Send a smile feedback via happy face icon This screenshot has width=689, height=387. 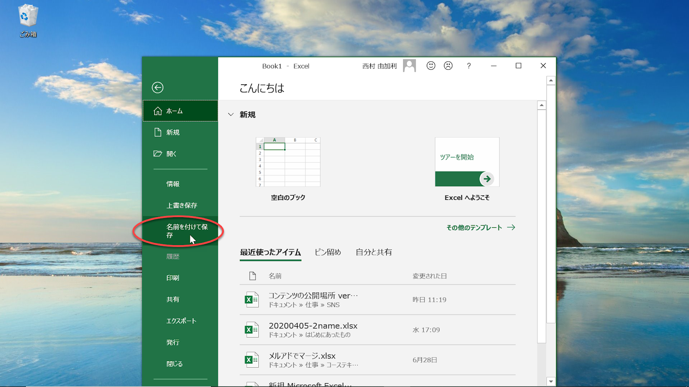pyautogui.click(x=431, y=66)
